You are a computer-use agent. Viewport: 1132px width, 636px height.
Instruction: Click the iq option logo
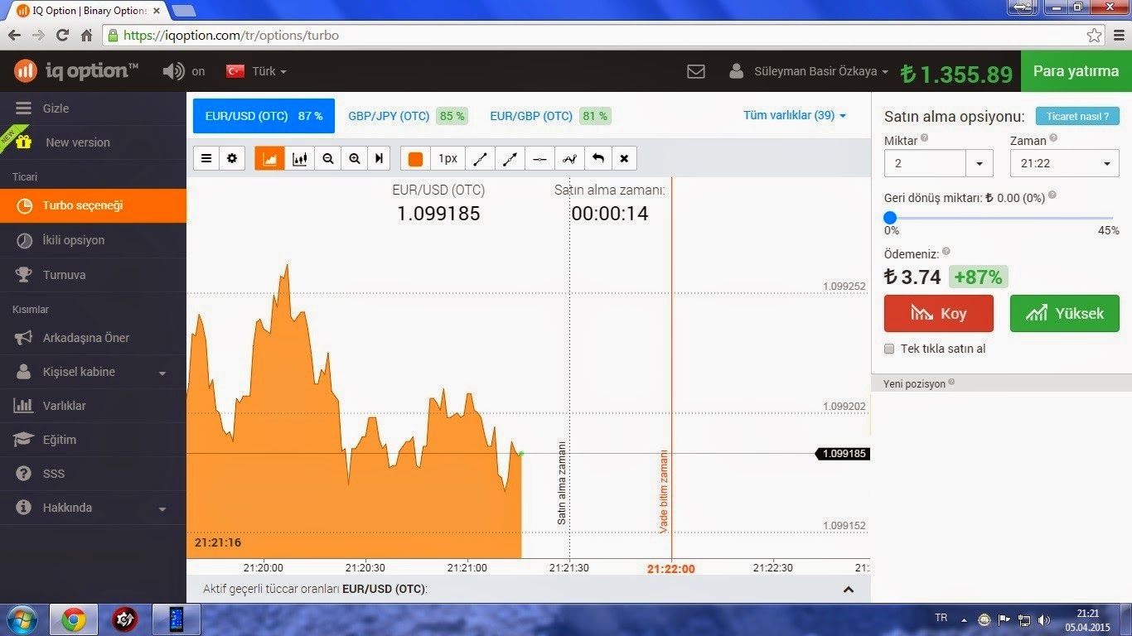coord(75,70)
